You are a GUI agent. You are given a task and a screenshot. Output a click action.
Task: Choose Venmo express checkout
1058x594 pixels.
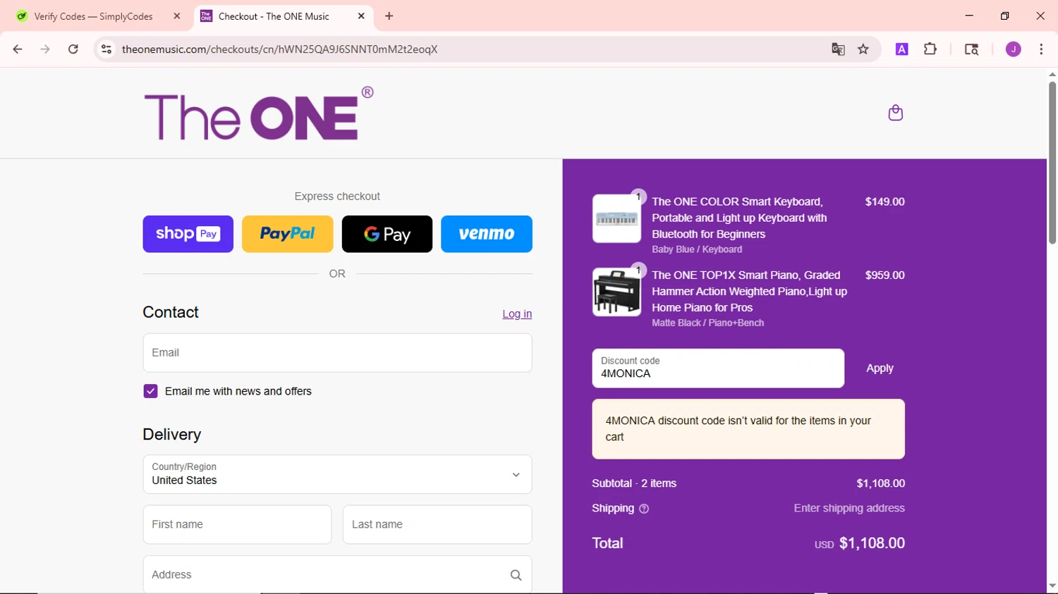coord(487,234)
